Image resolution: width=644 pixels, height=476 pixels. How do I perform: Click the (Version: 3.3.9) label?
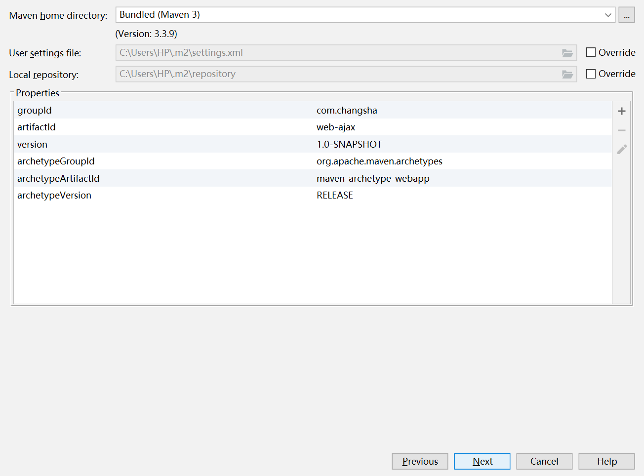pos(146,34)
